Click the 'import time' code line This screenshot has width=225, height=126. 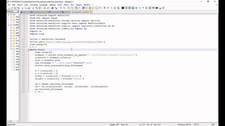click(x=37, y=34)
